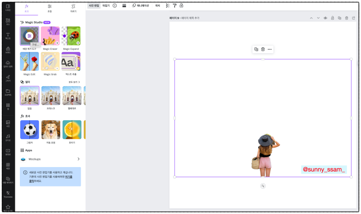Toggle page 9 visibility eye icon

pyautogui.click(x=325, y=18)
